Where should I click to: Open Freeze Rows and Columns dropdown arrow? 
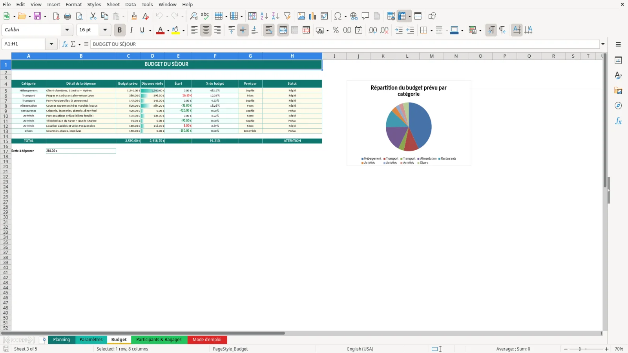[409, 16]
